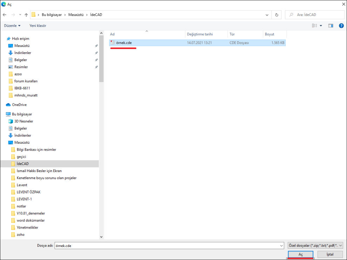Select the örnek.cde file

pyautogui.click(x=197, y=43)
